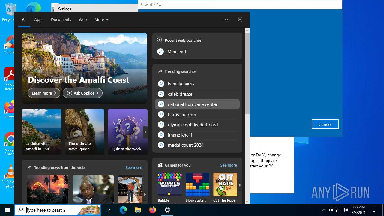This screenshot has height=216, width=384.
Task: Click the Settings window title bar
Action: coord(96,9)
